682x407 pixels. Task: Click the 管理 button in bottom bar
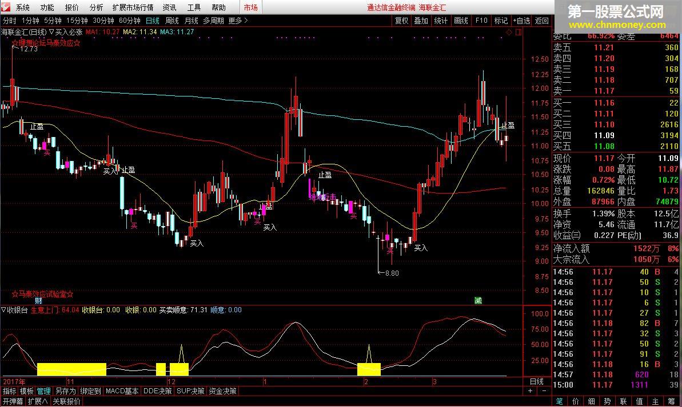pyautogui.click(x=43, y=391)
